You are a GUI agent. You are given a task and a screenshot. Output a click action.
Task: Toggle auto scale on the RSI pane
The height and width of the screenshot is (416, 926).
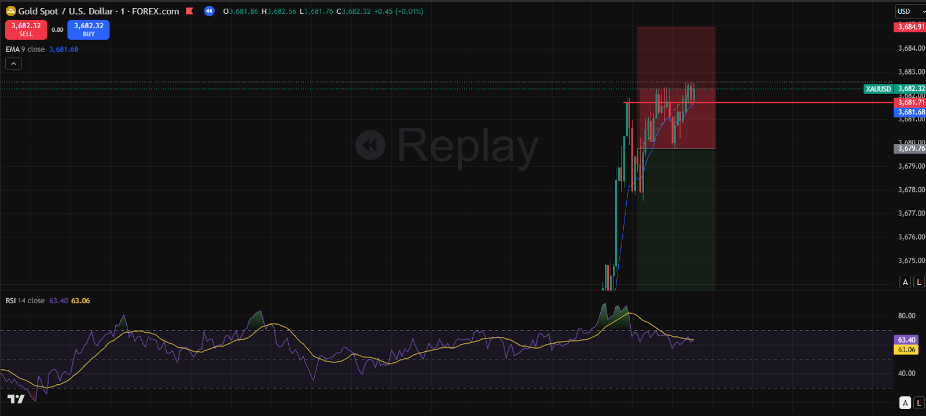[x=905, y=403]
